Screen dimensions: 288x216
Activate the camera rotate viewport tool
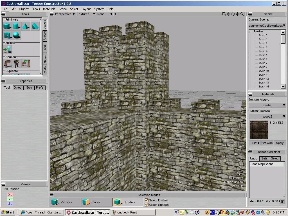pyautogui.click(x=233, y=13)
